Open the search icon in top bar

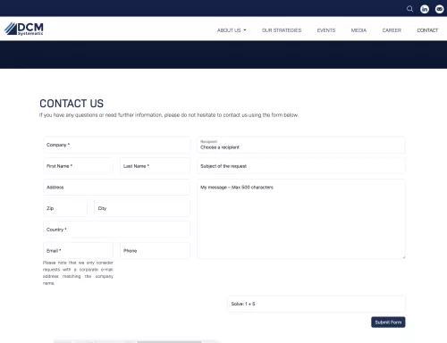409,9
